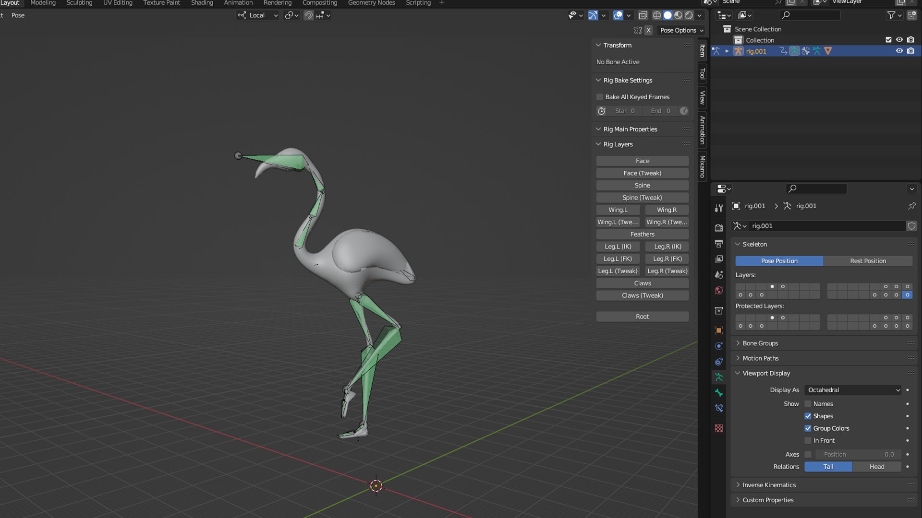
Task: Click the fake user shield icon beside rig.001
Action: tap(911, 226)
